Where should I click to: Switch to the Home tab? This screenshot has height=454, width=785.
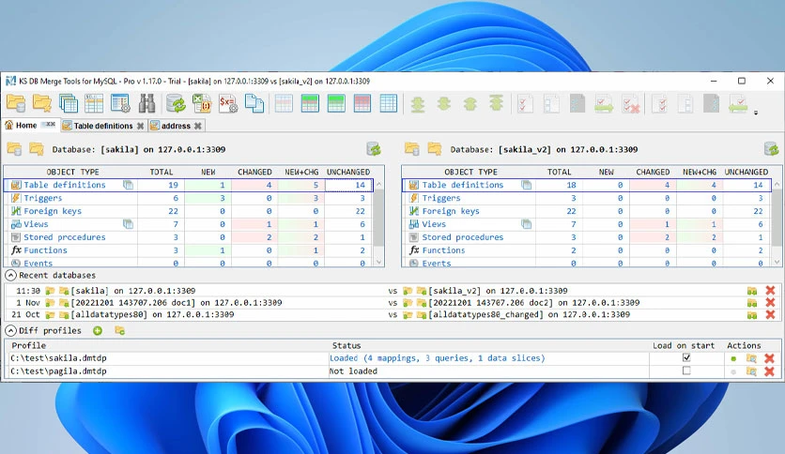[x=26, y=126]
